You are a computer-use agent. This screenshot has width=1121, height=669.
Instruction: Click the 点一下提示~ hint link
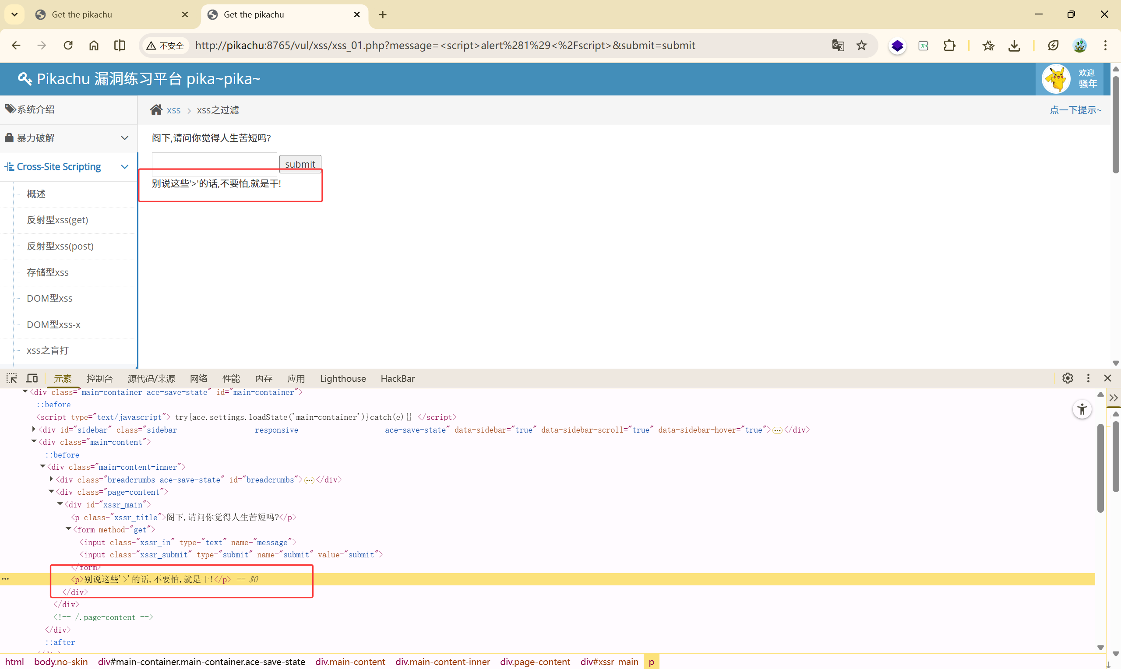(x=1075, y=110)
